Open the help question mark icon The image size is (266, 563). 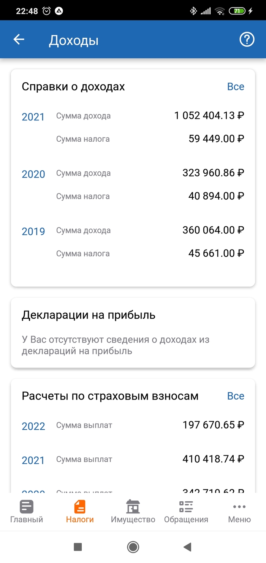click(247, 40)
